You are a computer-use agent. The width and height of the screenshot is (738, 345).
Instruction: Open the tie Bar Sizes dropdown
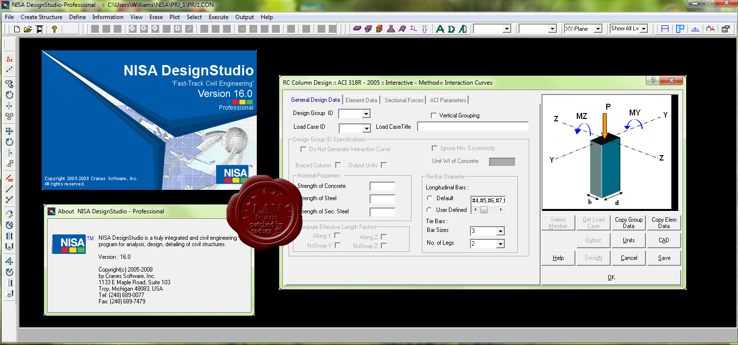tap(500, 231)
